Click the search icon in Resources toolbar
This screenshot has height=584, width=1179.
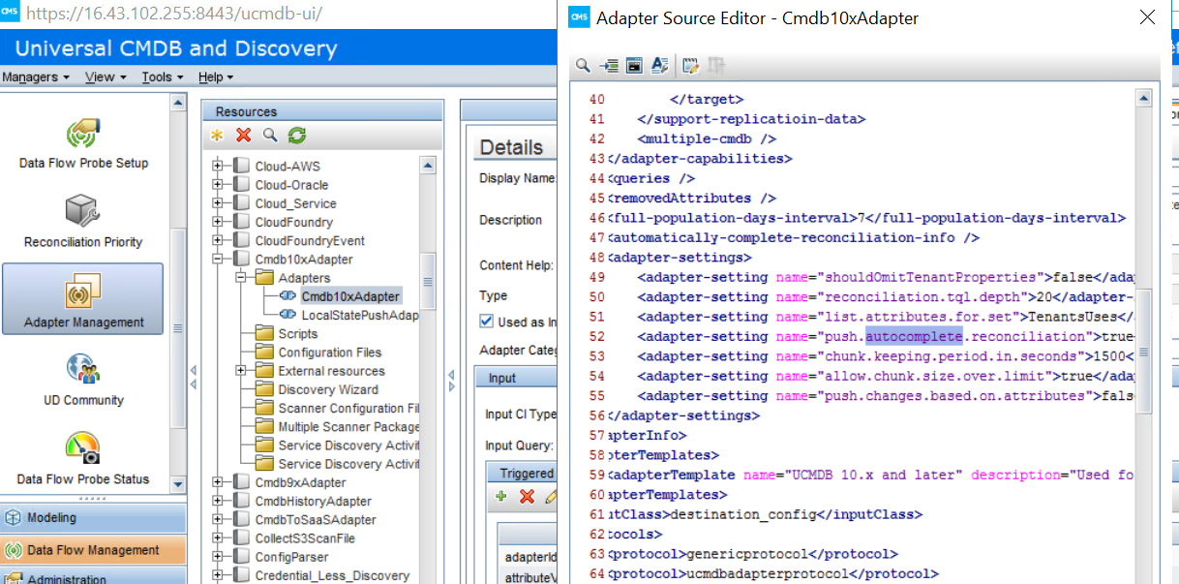click(270, 136)
